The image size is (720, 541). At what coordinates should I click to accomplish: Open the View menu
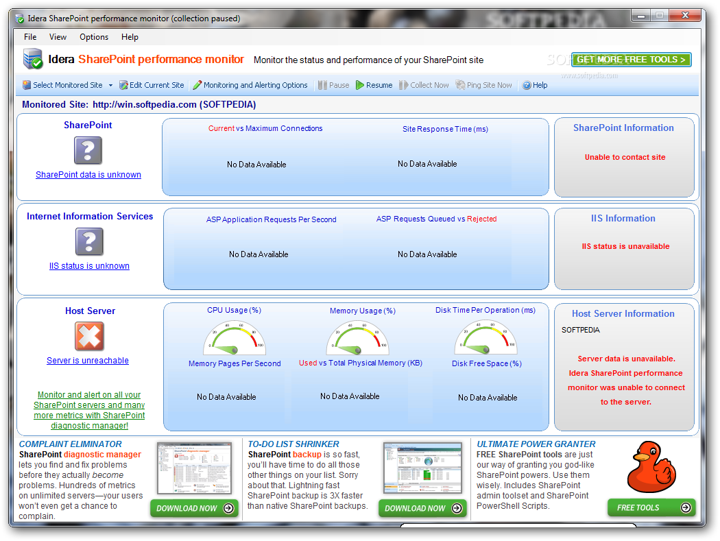[58, 37]
